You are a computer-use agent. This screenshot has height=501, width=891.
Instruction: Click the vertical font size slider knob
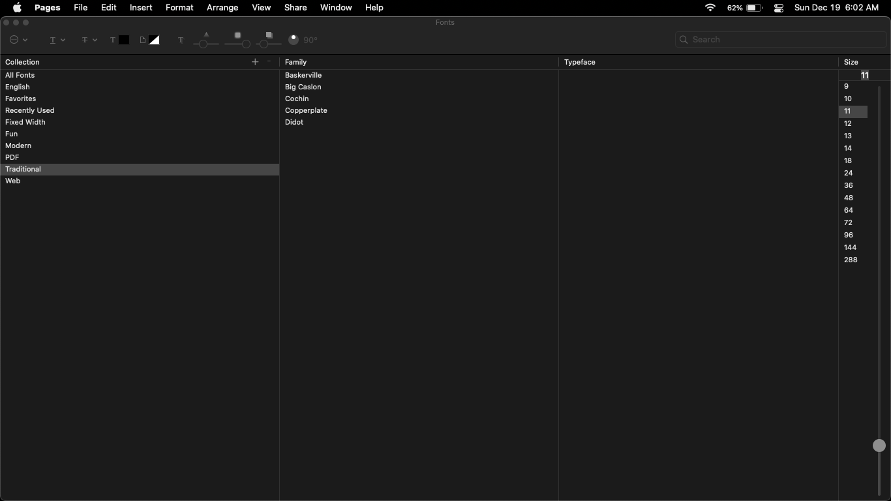(x=879, y=446)
